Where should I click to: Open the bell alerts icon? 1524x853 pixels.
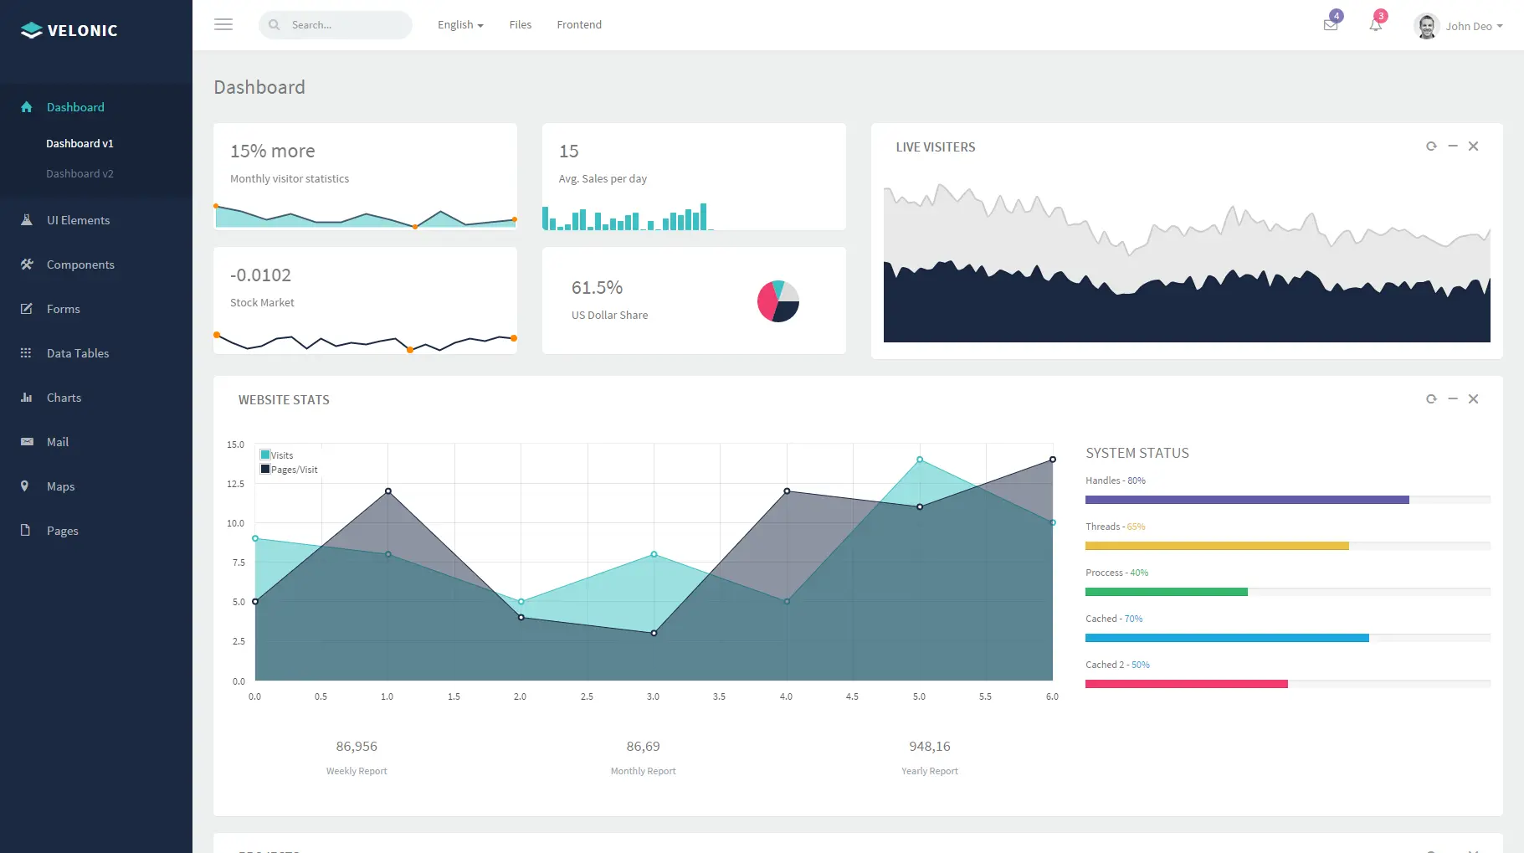point(1375,25)
